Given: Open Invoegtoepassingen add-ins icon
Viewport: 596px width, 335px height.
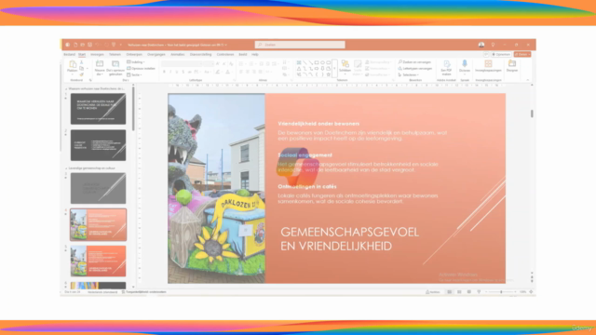Looking at the screenshot, I should click(488, 63).
